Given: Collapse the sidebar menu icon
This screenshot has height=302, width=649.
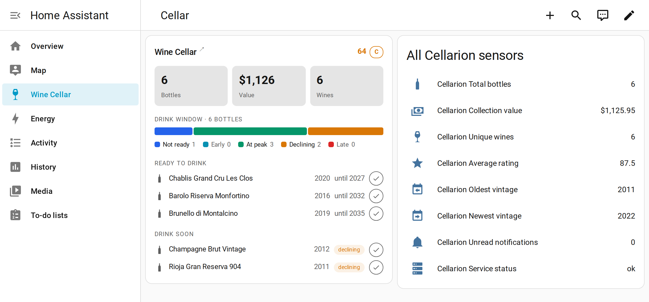Looking at the screenshot, I should pos(15,15).
